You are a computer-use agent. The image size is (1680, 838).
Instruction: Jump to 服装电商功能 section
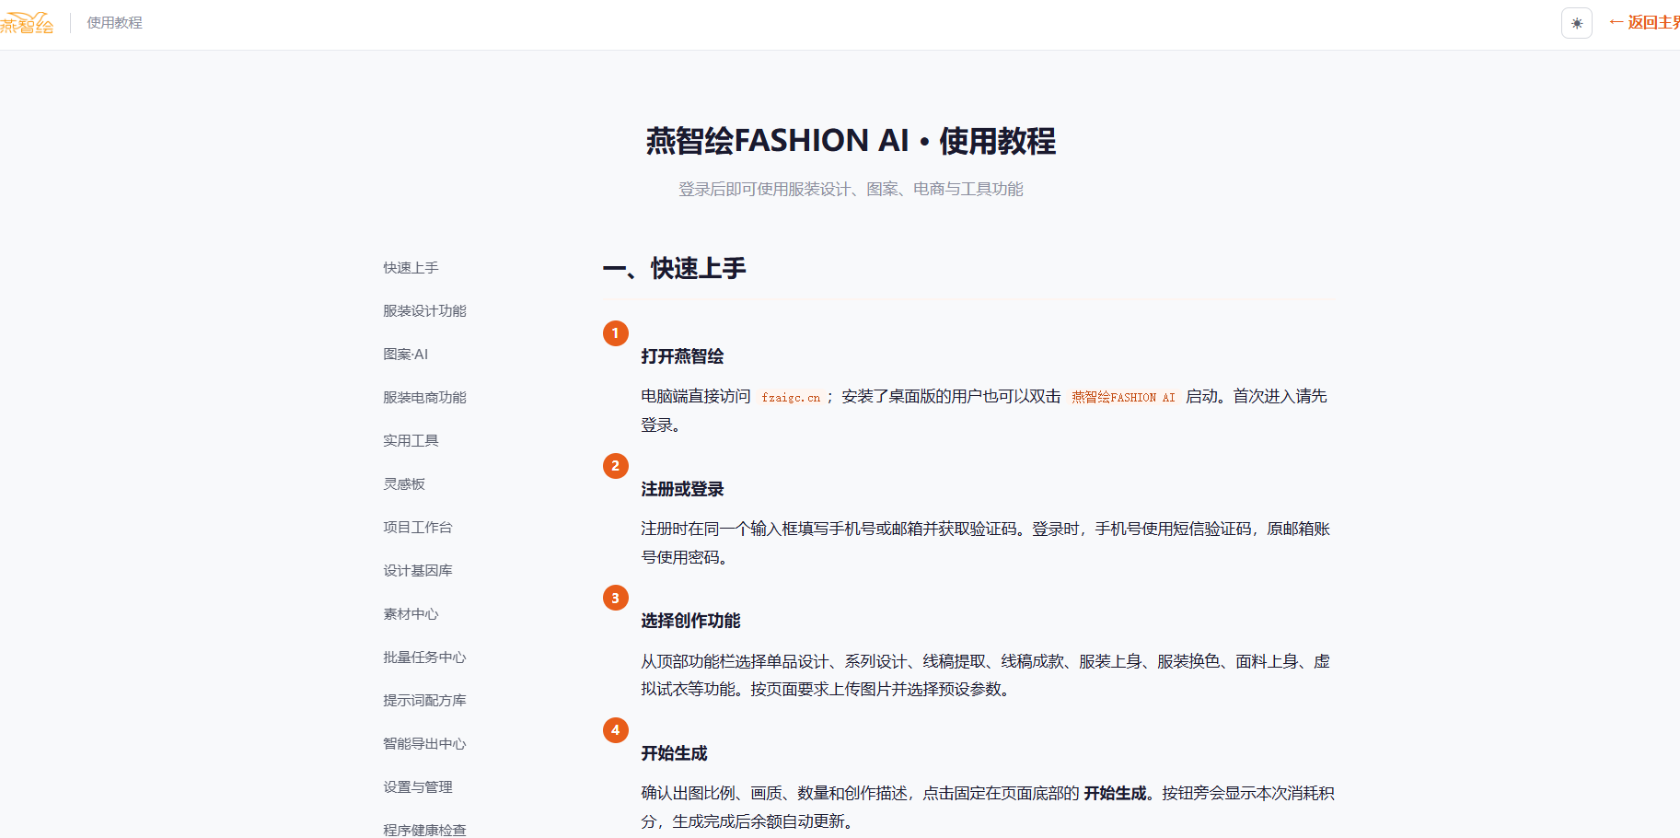(x=424, y=398)
